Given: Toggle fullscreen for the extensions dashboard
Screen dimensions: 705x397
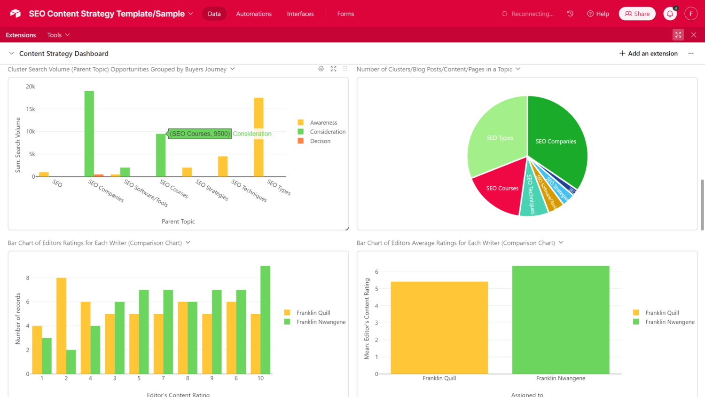Looking at the screenshot, I should (x=678, y=35).
